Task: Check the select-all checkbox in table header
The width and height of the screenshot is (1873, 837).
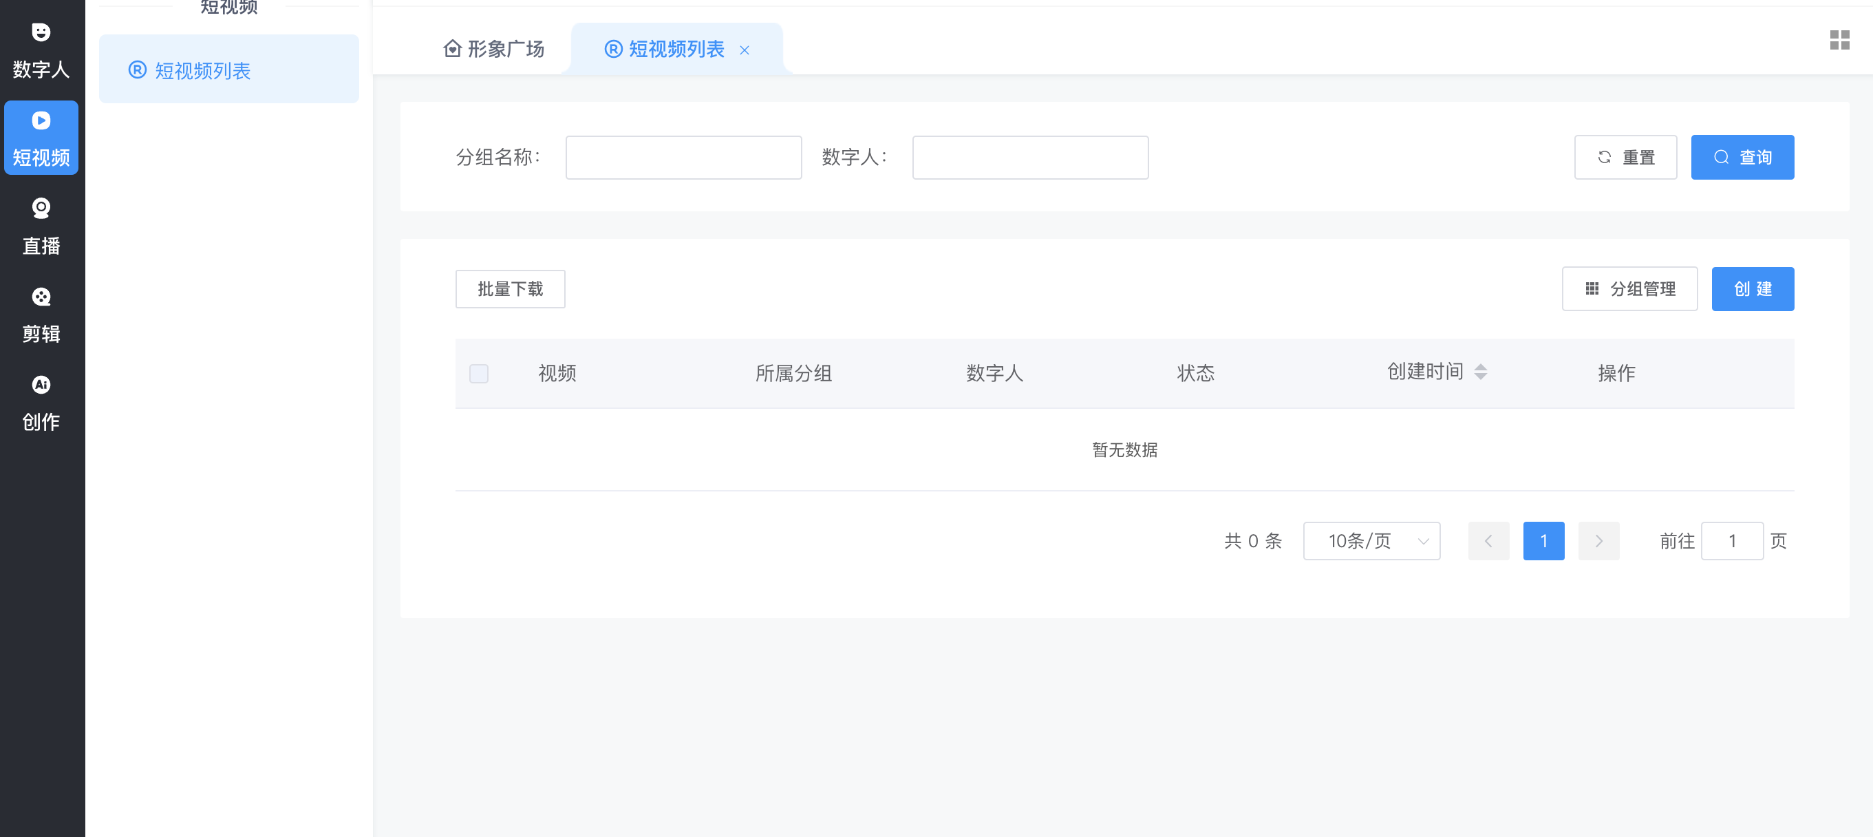Action: tap(479, 373)
